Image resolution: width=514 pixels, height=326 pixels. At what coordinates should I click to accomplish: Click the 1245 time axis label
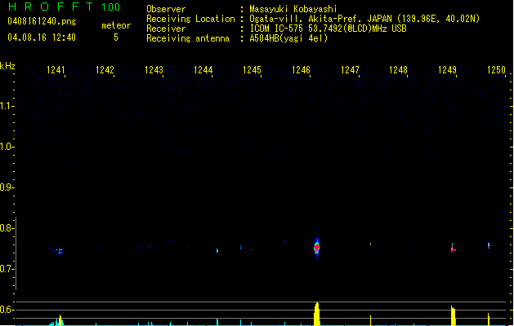(x=252, y=71)
